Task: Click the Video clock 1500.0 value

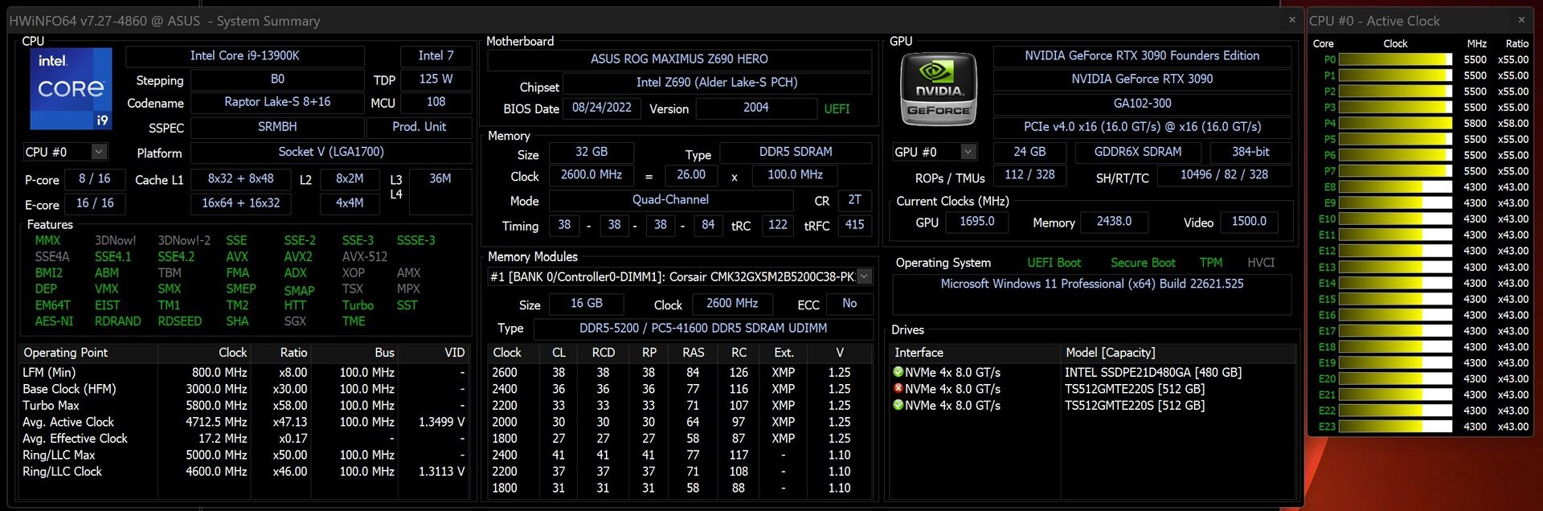Action: point(1249,222)
